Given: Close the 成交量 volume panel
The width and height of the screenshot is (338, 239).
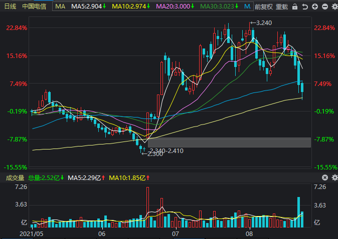Looking at the screenshot, I should (325, 177).
